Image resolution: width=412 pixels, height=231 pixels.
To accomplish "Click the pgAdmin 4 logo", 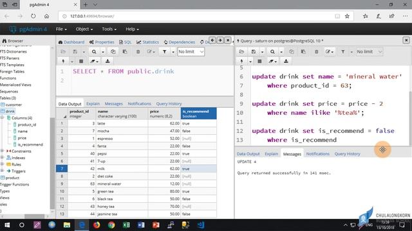I will (28, 29).
